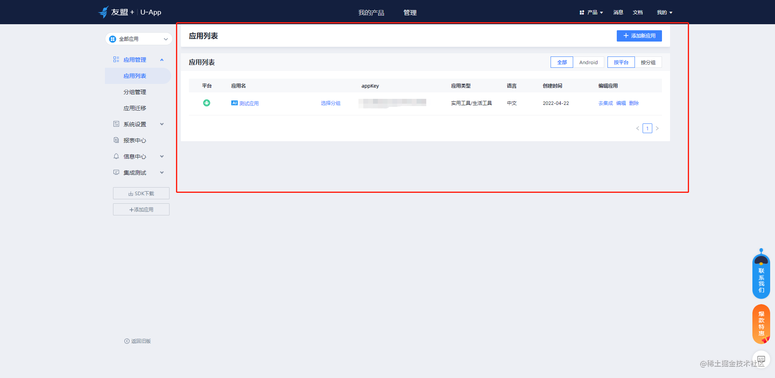This screenshot has width=775, height=378.
Task: Select 我的产品 in top navigation
Action: coord(371,13)
